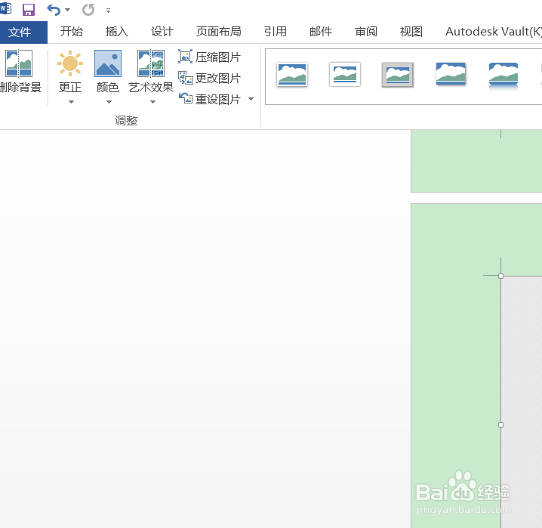Click the 更改图片 text label
The height and width of the screenshot is (528, 542).
tap(217, 79)
